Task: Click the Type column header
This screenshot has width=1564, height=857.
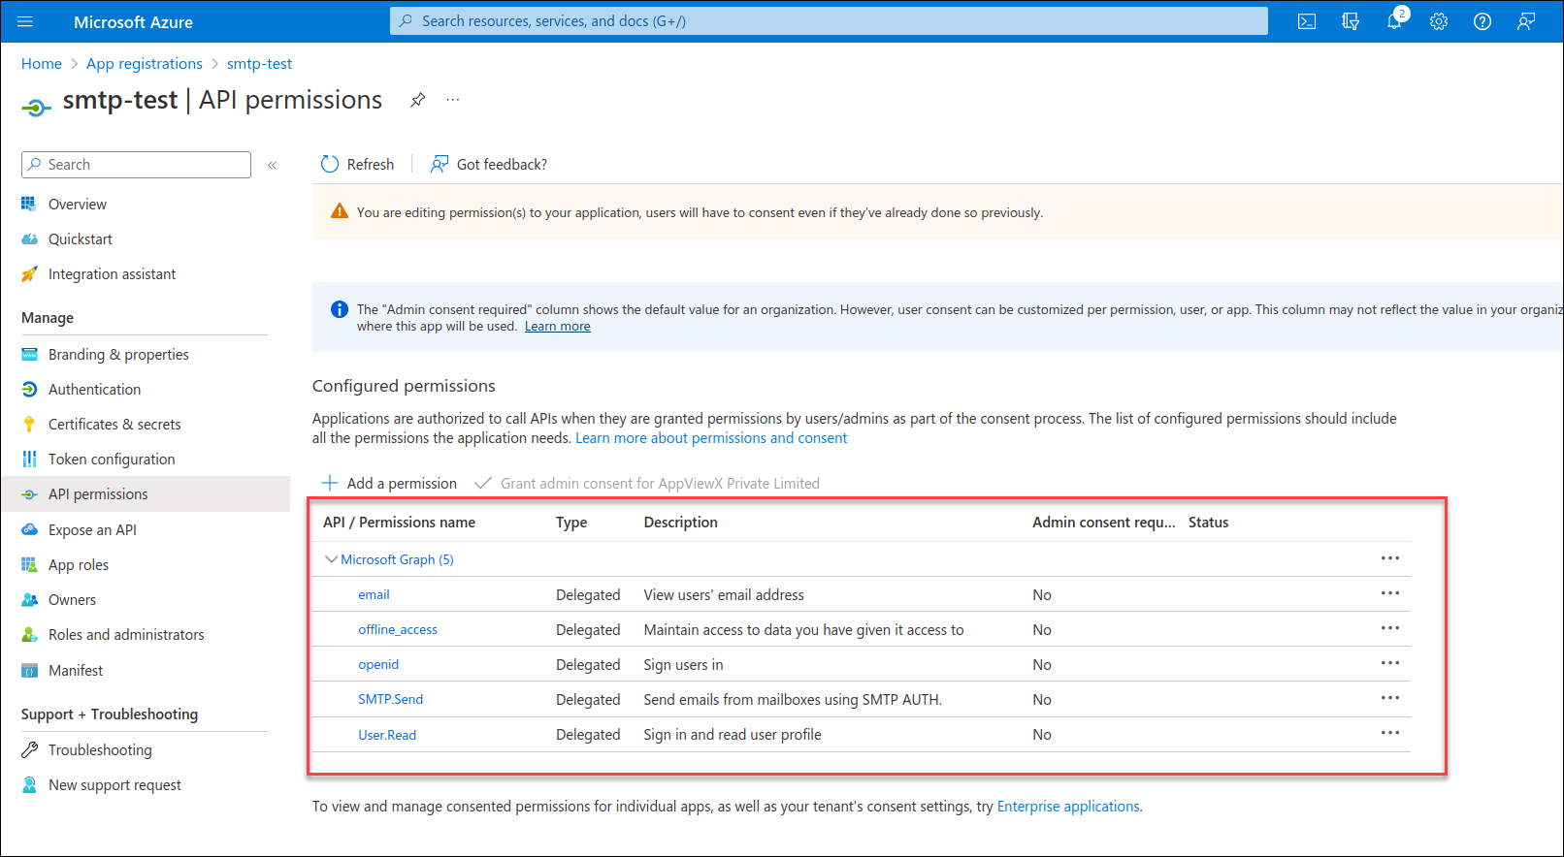Action: pos(571,522)
